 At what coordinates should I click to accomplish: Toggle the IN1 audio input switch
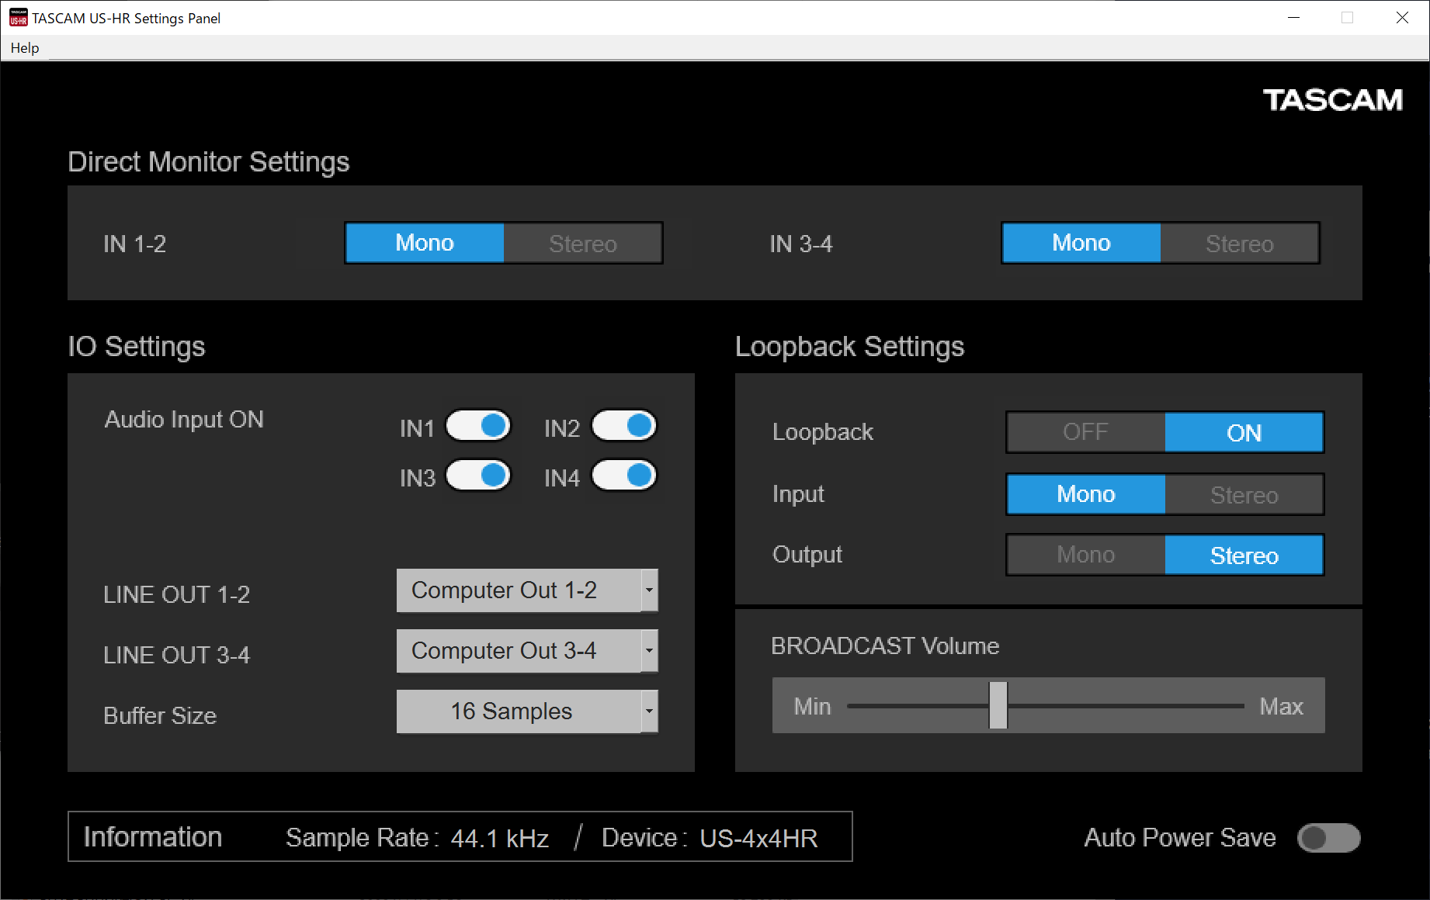478,426
